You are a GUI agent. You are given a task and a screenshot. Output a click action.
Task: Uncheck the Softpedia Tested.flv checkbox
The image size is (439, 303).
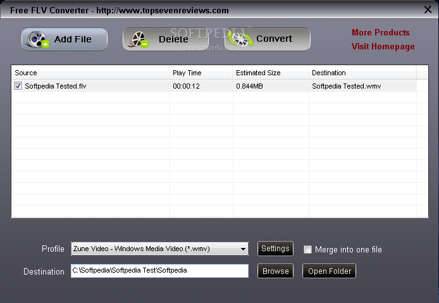(18, 85)
